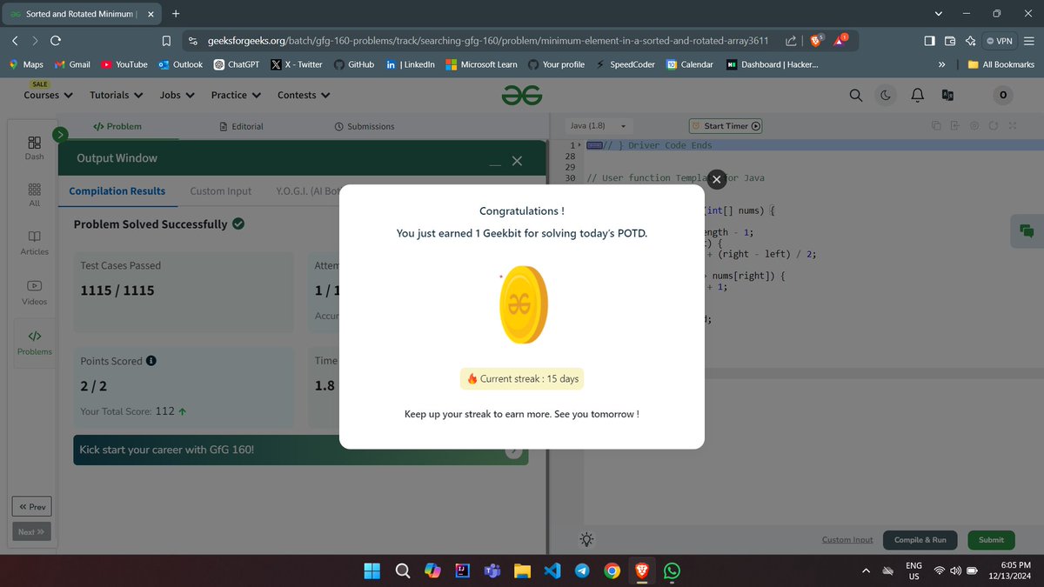Toggle browser sidebar panel
1044x587 pixels.
929,40
